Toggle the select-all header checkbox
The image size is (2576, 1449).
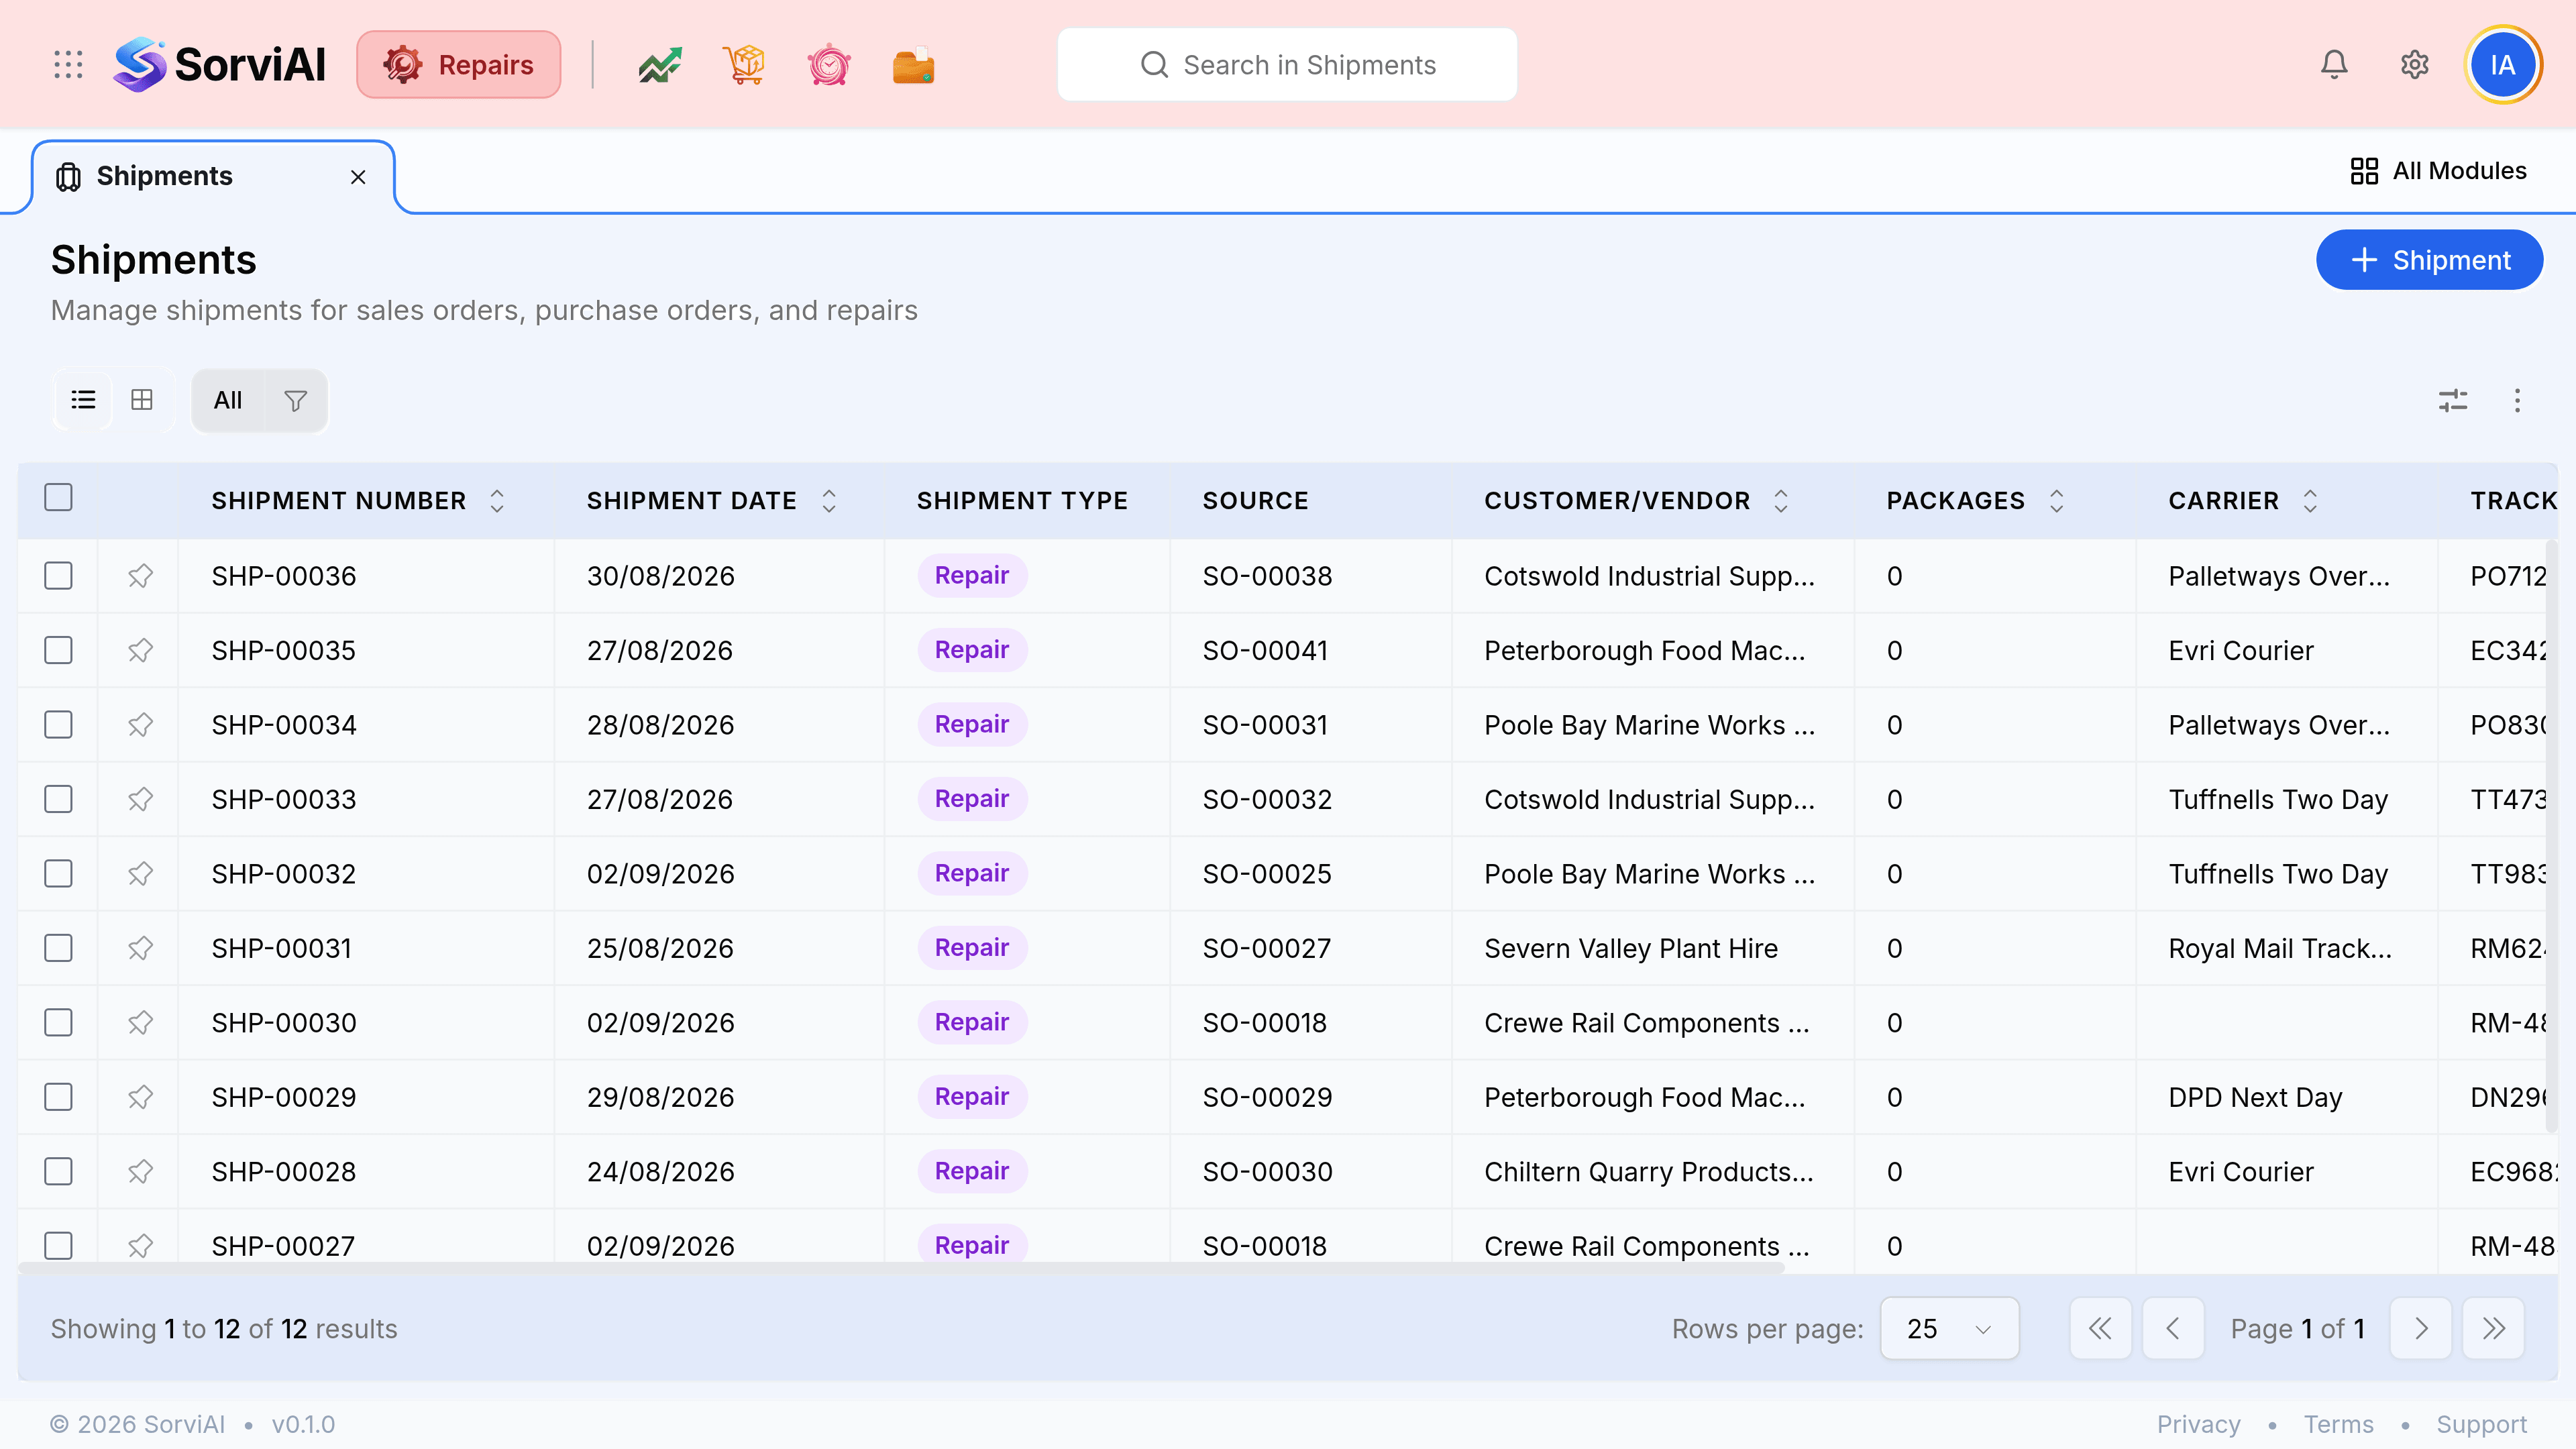59,497
